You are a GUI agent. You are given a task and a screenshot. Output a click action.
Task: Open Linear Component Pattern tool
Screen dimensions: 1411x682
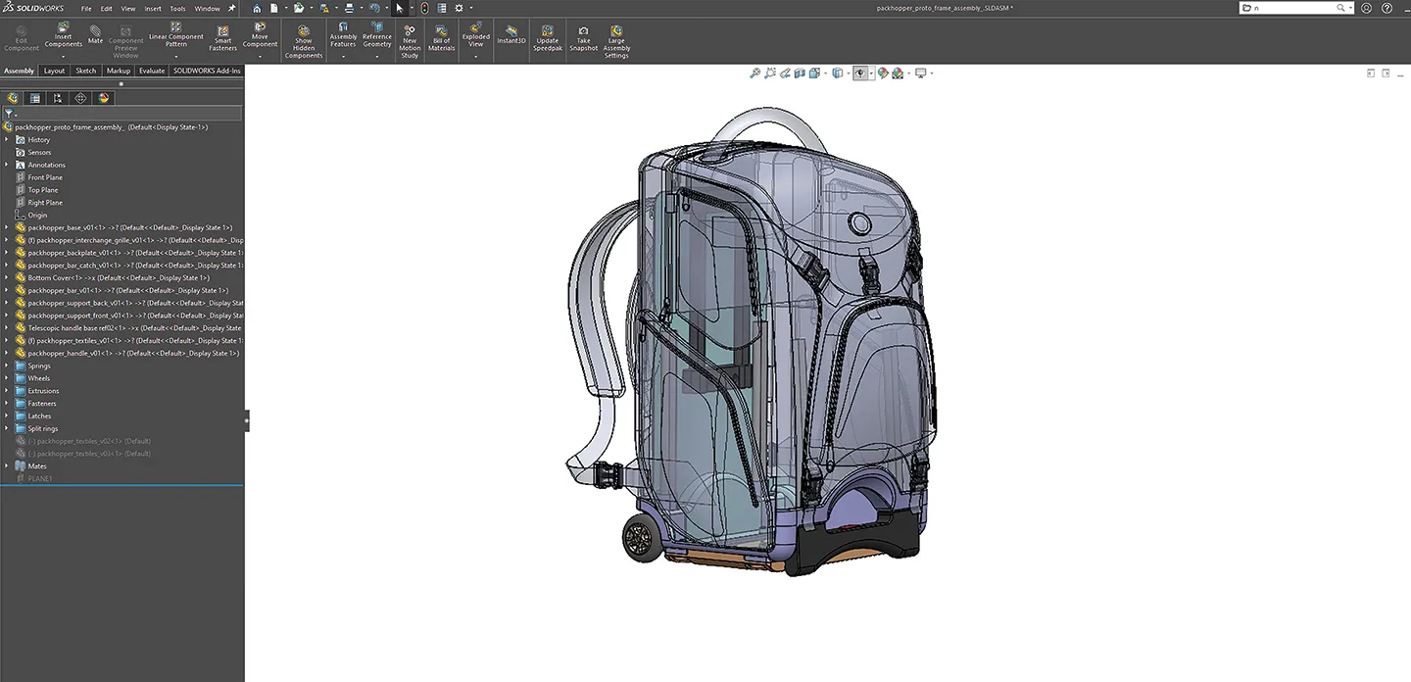pyautogui.click(x=176, y=35)
